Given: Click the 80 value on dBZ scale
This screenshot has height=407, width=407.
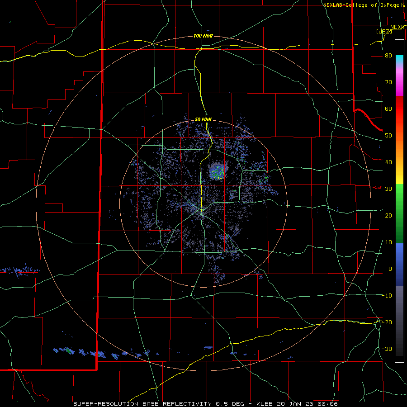Looking at the screenshot, I should [x=388, y=56].
